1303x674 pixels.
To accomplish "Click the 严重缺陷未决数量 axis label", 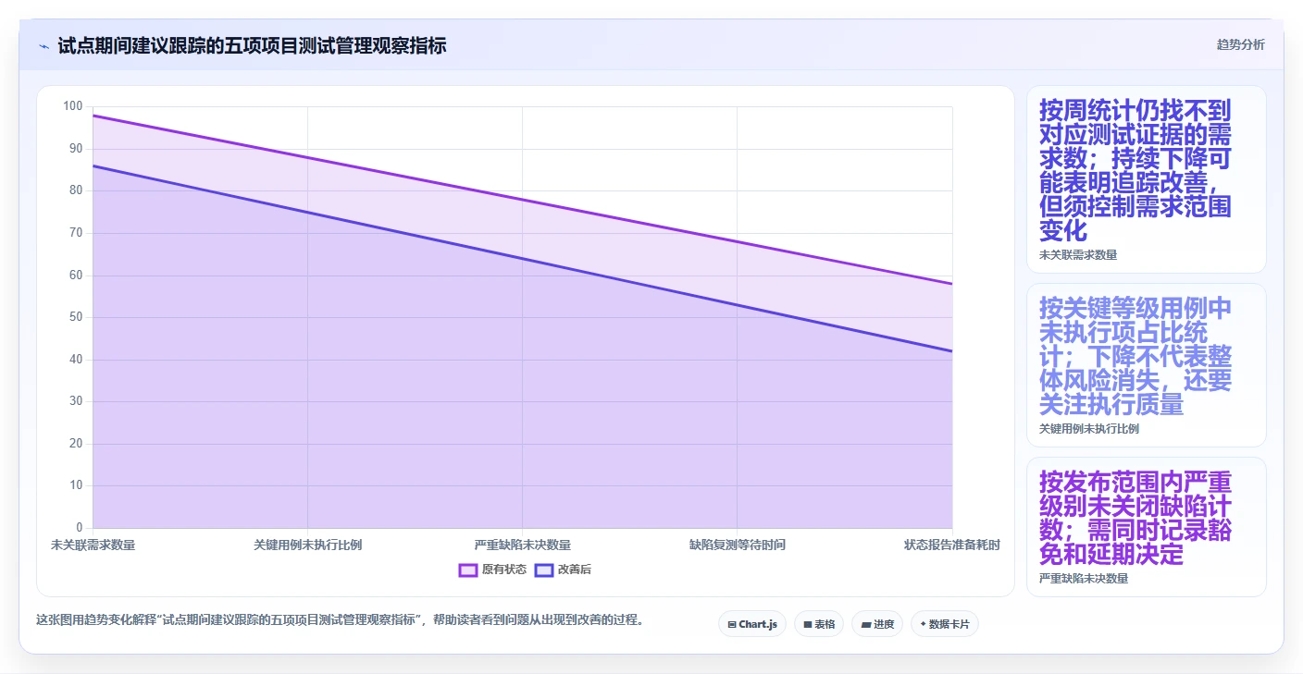I will coord(522,545).
